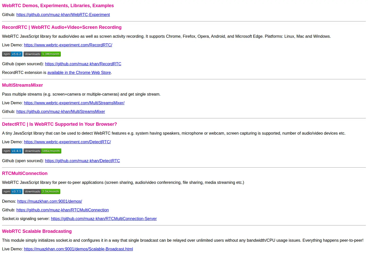Click the 'Pass multiple streams' description text
The image size is (368, 255).
pyautogui.click(x=81, y=94)
